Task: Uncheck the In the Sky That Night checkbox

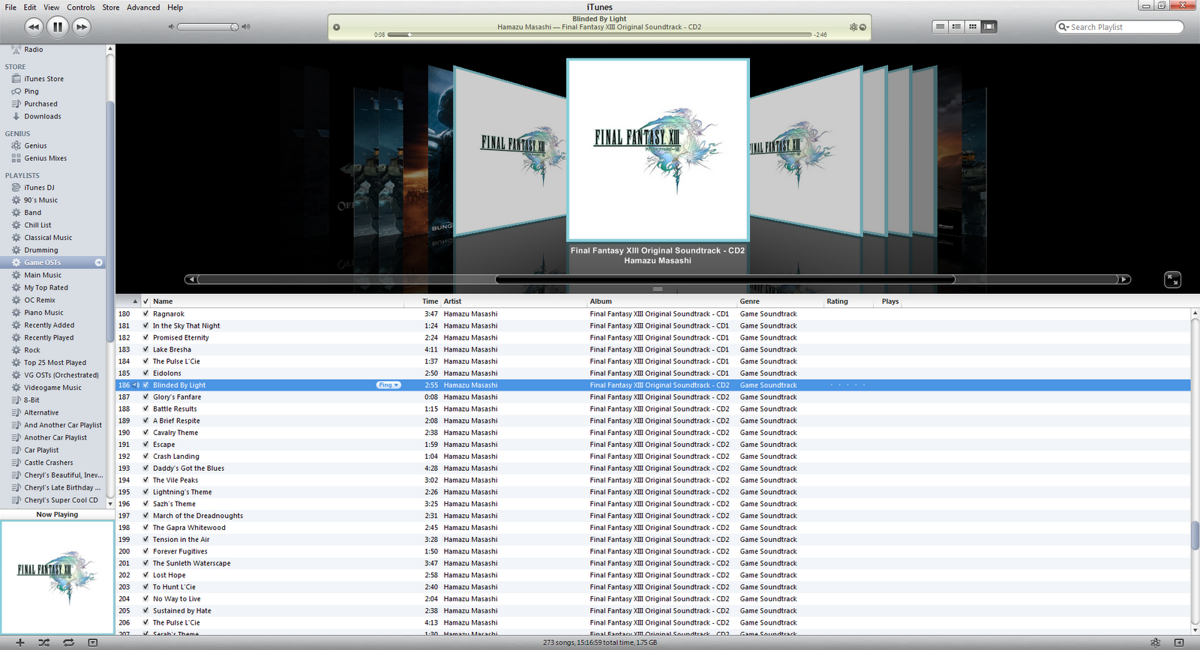Action: pos(145,326)
